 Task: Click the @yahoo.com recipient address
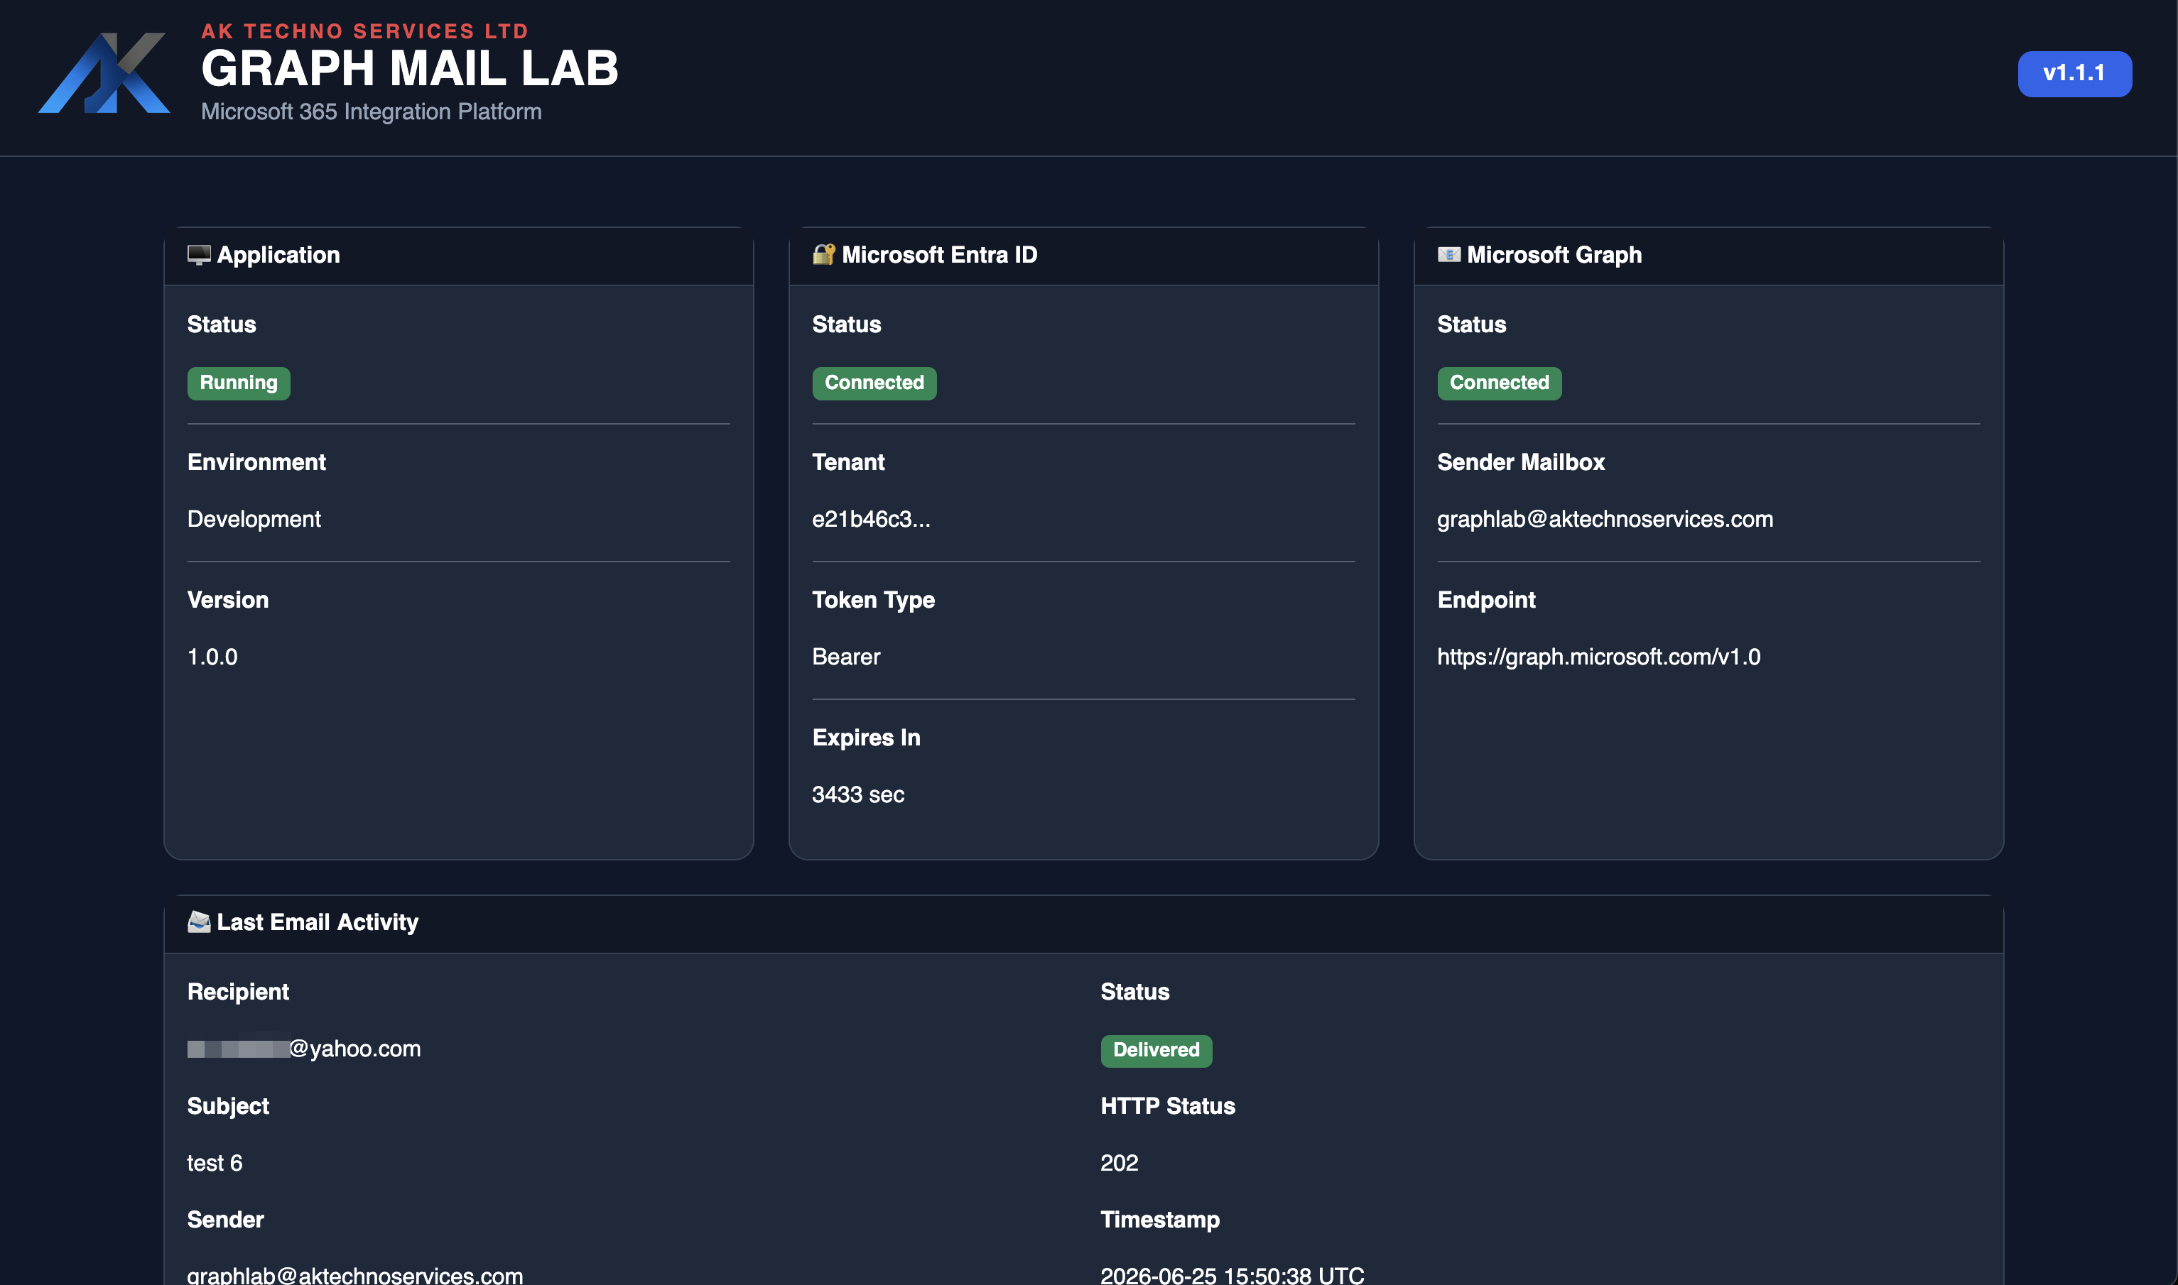(304, 1049)
